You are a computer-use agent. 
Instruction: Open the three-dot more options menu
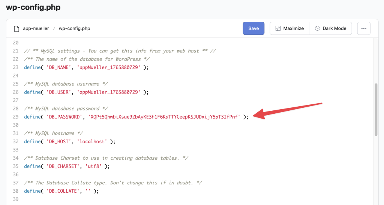(x=363, y=28)
